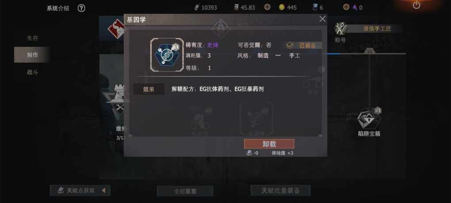Click the plus icon beside purple gem currency
This screenshot has height=203, width=451.
coord(346,7)
